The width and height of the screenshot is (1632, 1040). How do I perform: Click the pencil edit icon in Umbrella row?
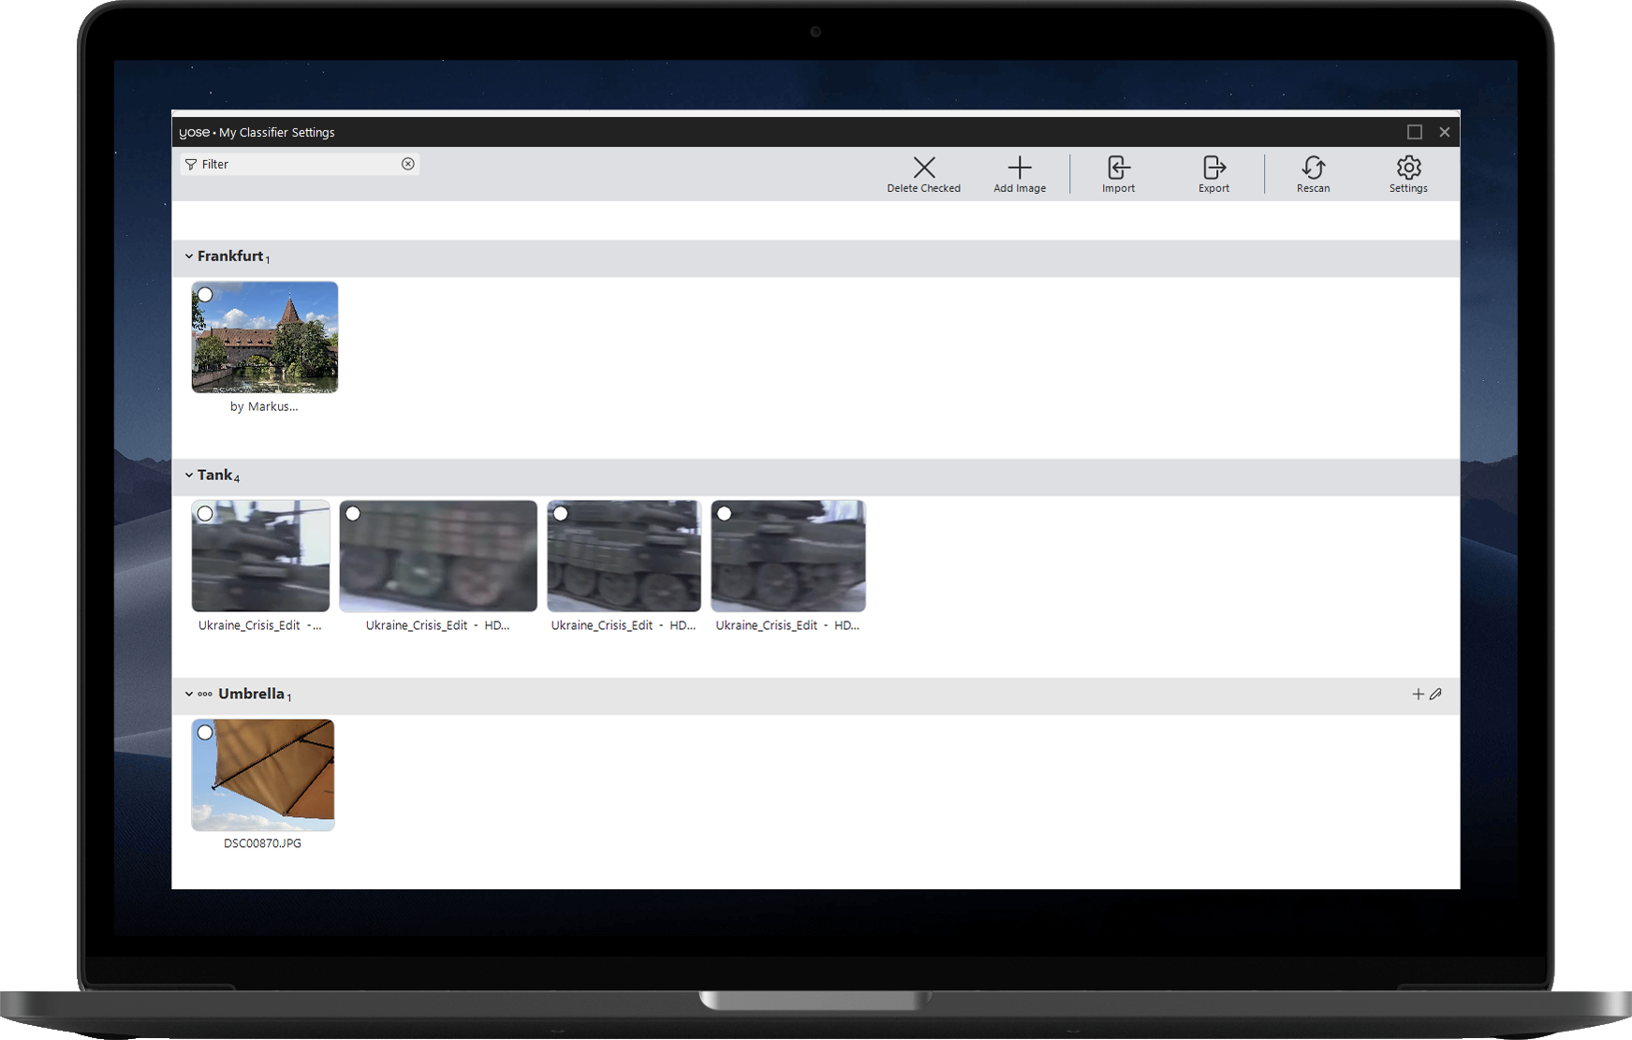click(1435, 694)
